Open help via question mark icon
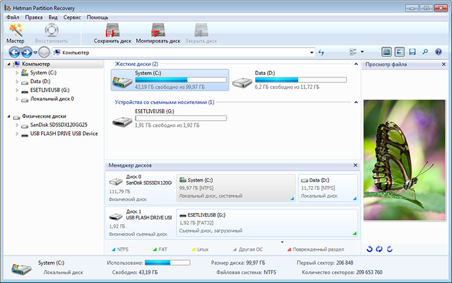 pos(438,52)
